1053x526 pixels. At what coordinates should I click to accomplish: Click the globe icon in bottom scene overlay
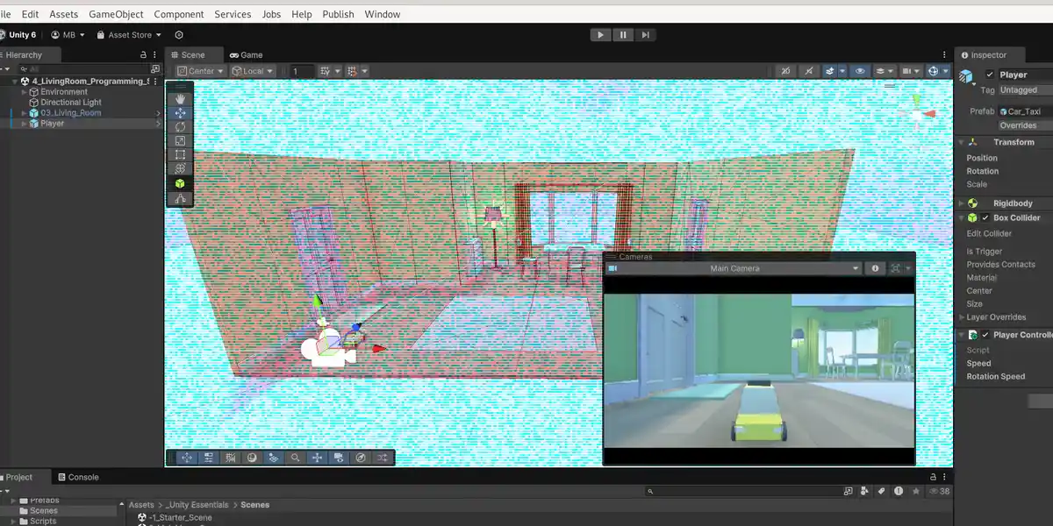(x=252, y=458)
